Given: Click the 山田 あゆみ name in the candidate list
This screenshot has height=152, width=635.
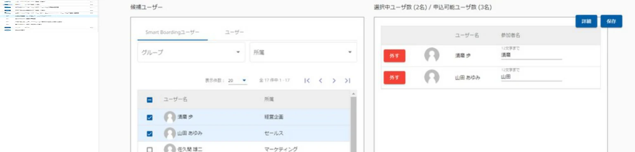Looking at the screenshot, I should (190, 133).
